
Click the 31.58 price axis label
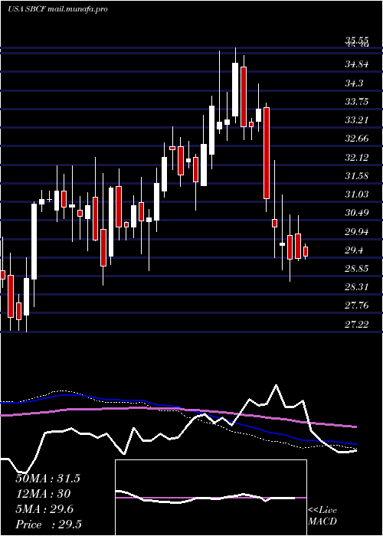[x=357, y=175]
